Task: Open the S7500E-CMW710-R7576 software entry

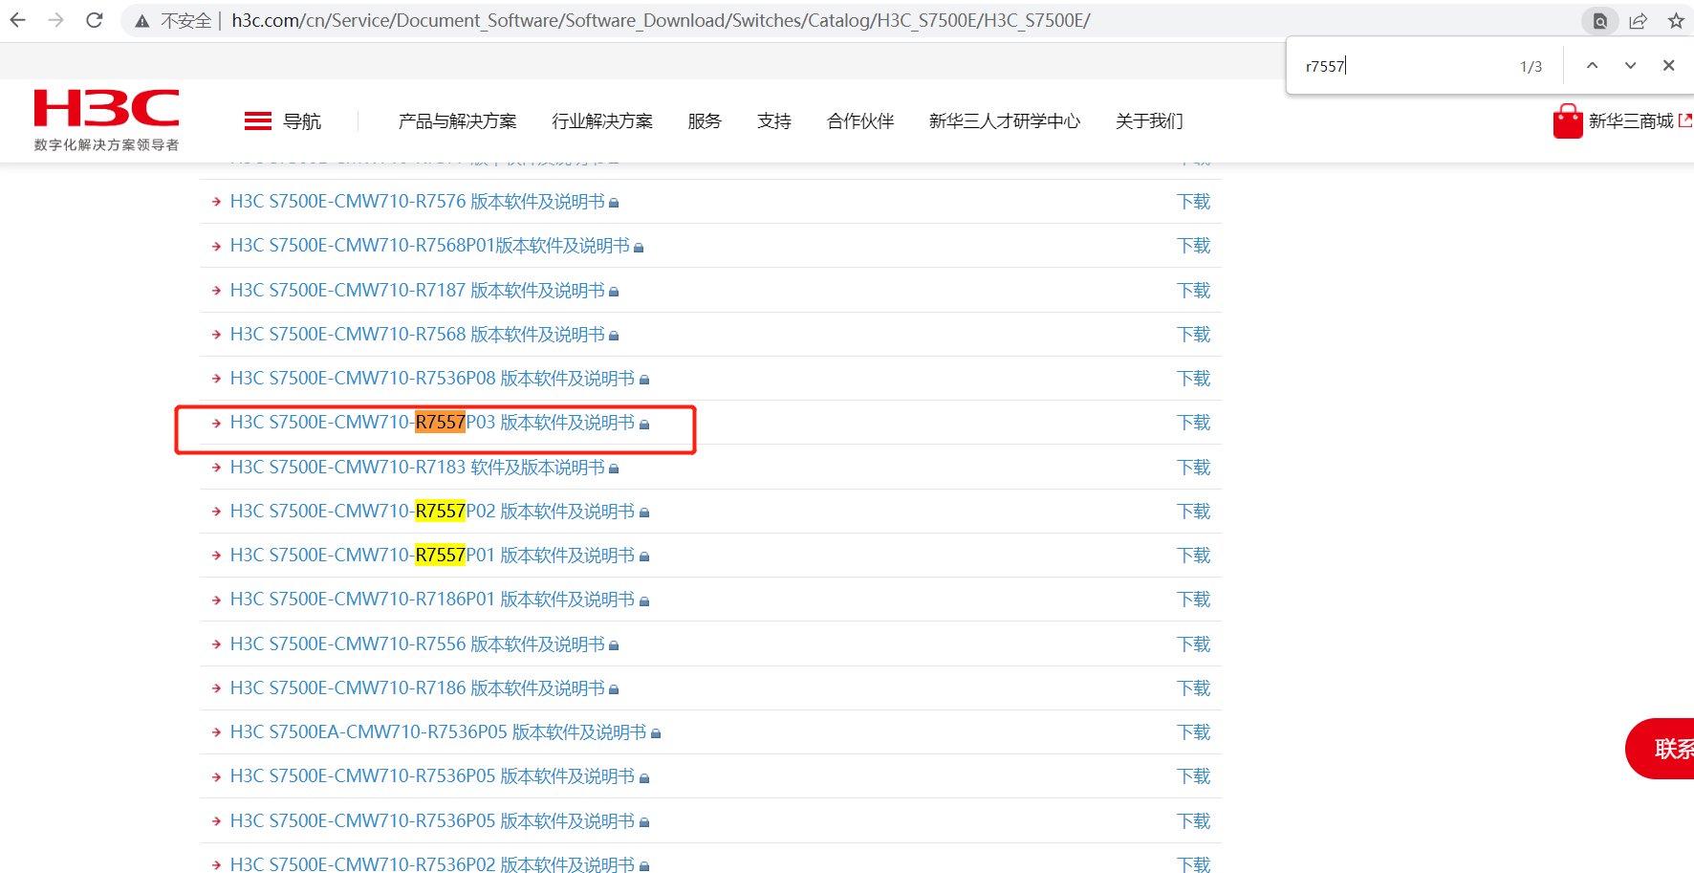Action: [x=418, y=202]
